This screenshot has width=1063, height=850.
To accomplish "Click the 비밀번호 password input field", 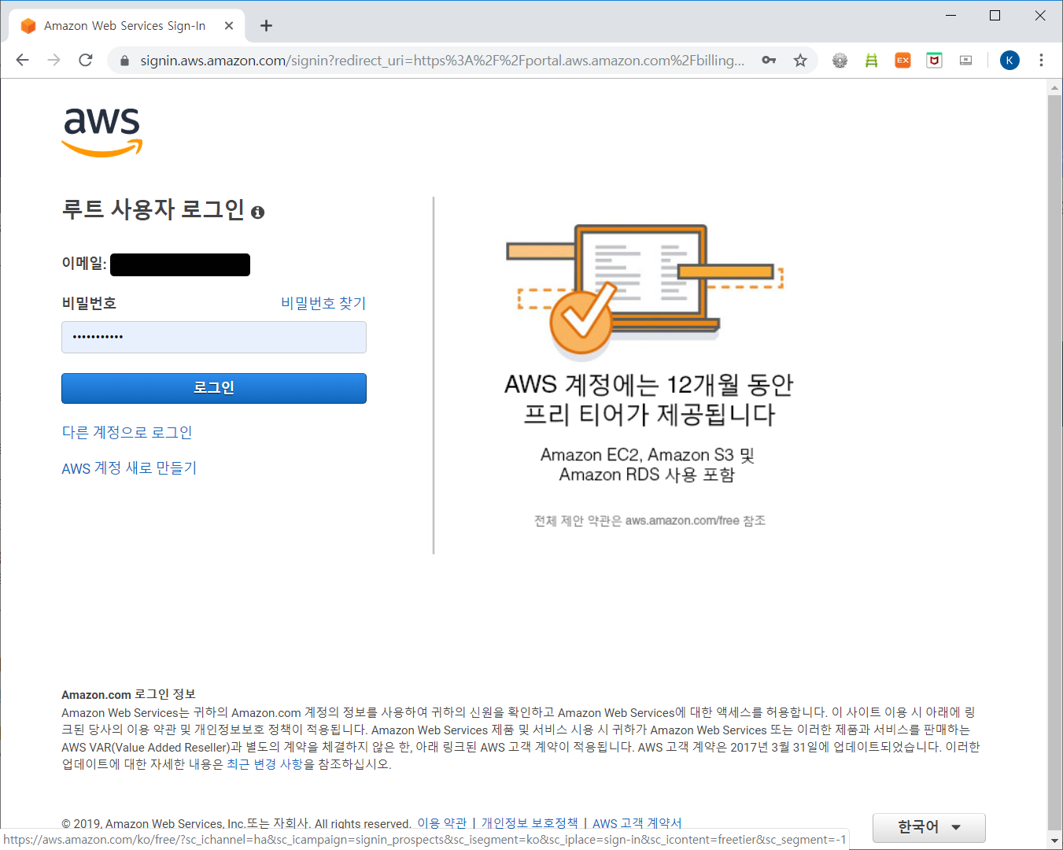I will pyautogui.click(x=214, y=337).
